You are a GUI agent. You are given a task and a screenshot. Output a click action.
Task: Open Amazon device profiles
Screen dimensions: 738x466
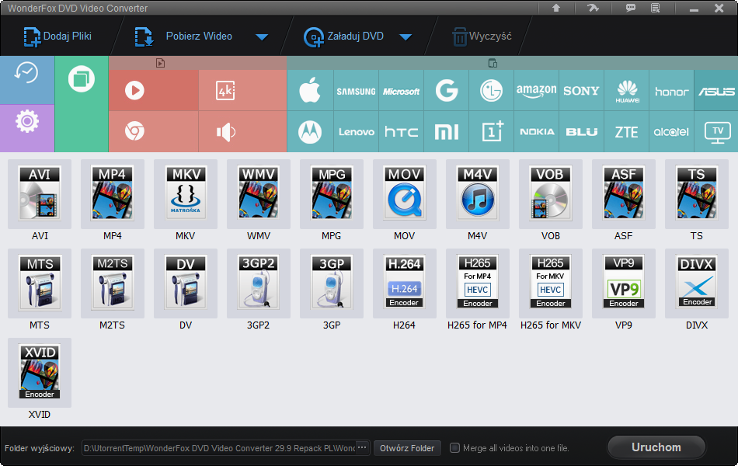[537, 90]
